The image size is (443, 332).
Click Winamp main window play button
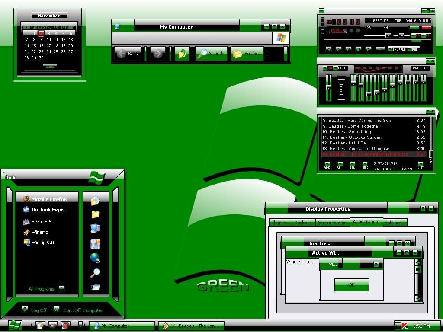pyautogui.click(x=338, y=49)
